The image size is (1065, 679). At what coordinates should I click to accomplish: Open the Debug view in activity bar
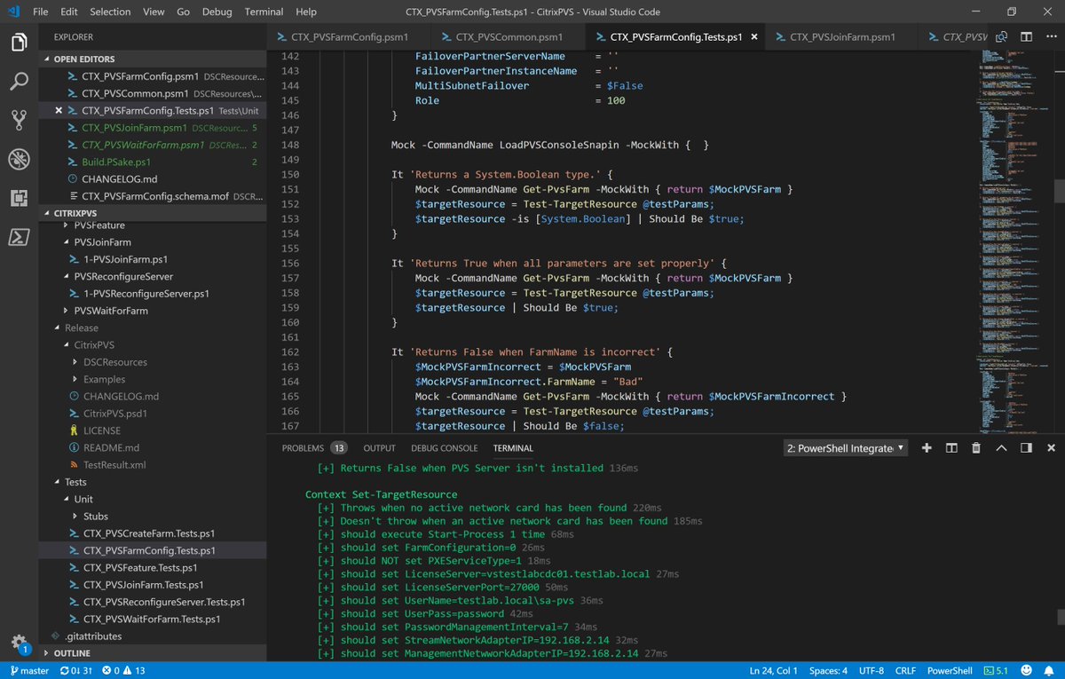coord(19,159)
